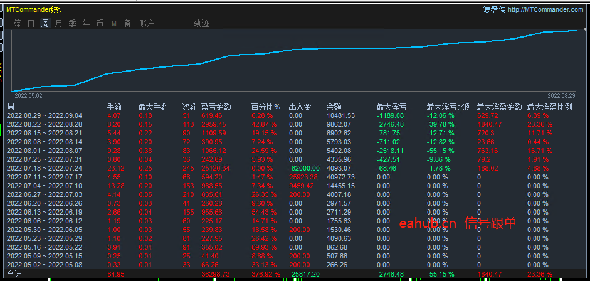Click the 次数 column header

189,107
